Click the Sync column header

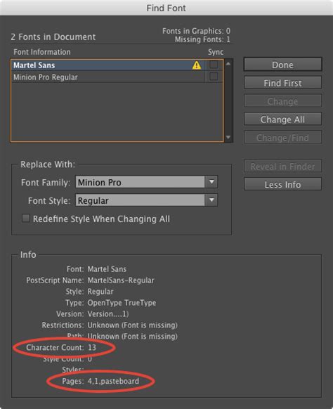tap(216, 52)
